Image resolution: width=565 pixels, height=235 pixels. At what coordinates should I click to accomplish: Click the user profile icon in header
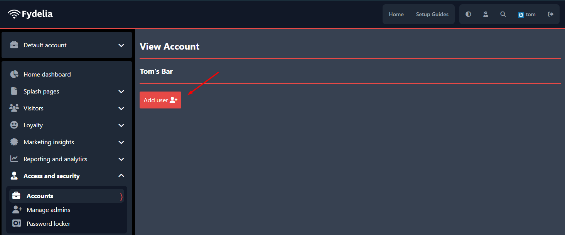pos(486,14)
